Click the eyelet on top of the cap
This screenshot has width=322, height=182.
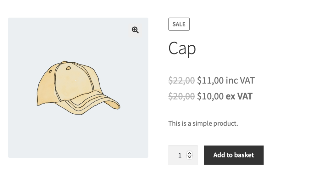(68, 68)
